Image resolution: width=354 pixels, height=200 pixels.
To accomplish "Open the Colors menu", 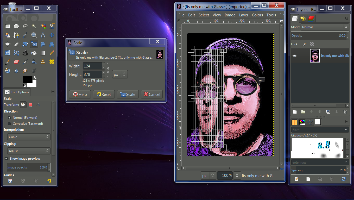I will (257, 15).
